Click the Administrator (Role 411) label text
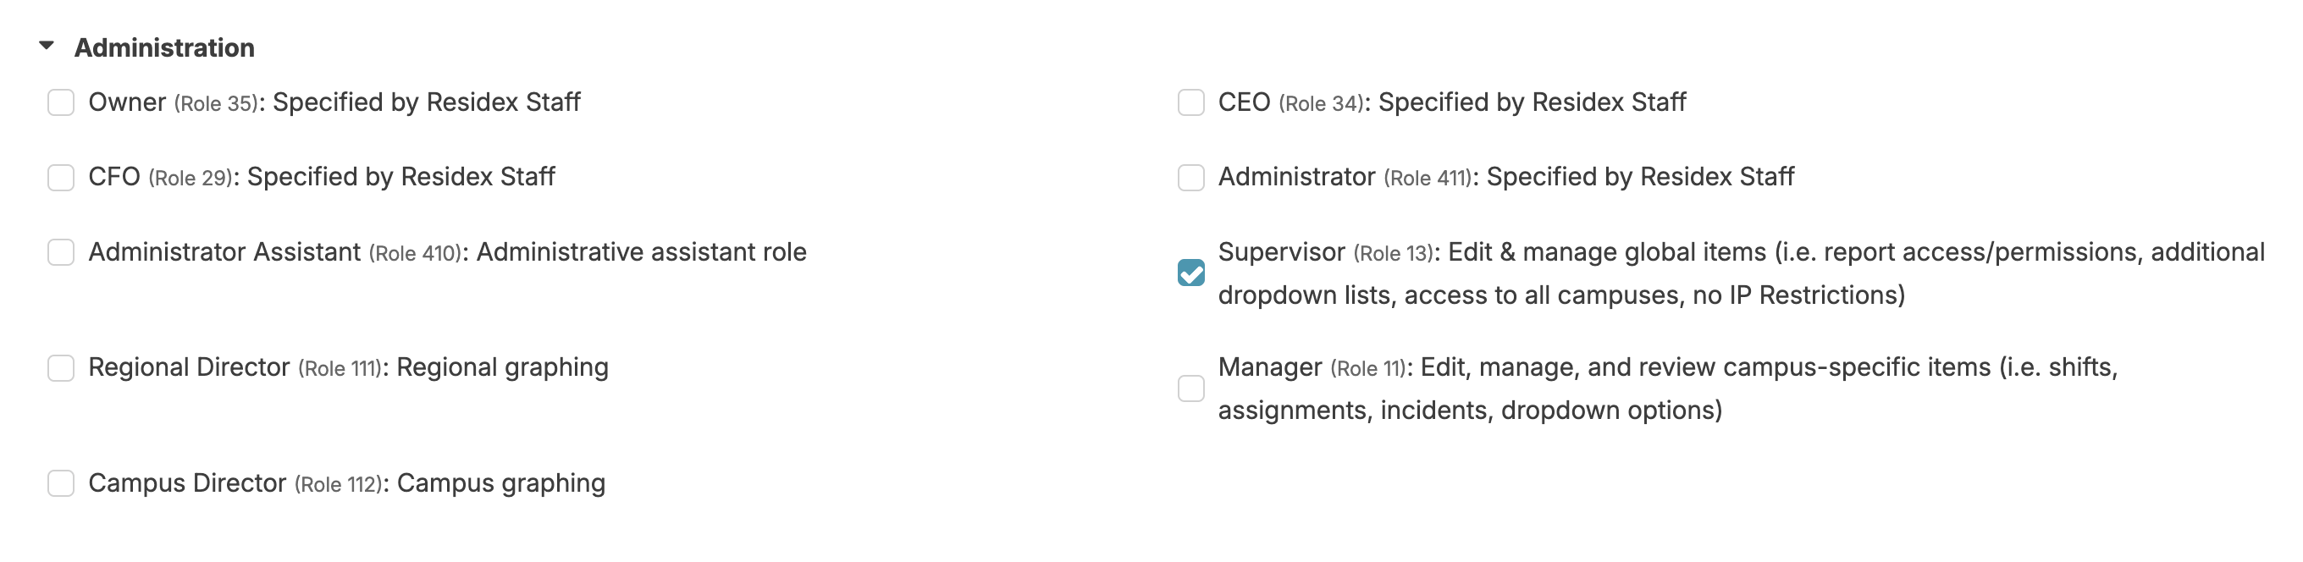This screenshot has height=562, width=2303. pyautogui.click(x=1505, y=178)
